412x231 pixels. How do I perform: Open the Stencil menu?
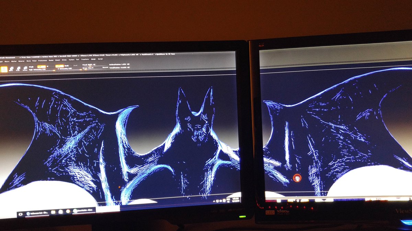coord(57,60)
